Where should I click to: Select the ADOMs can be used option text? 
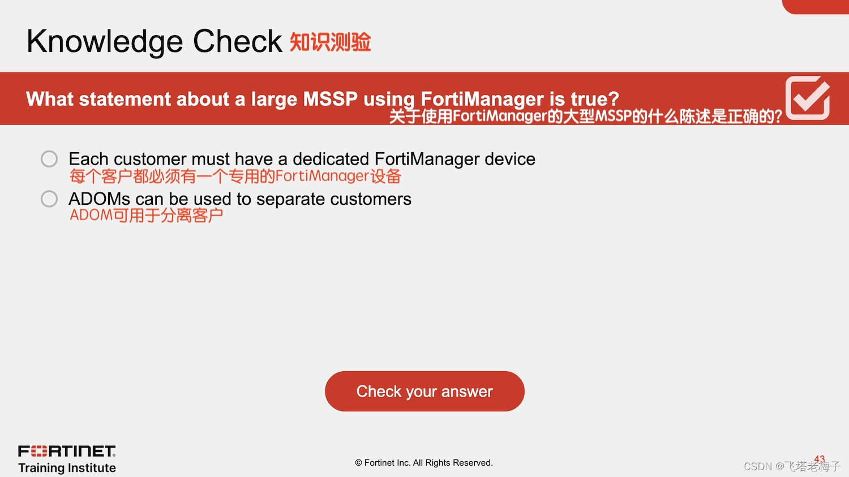click(x=240, y=199)
